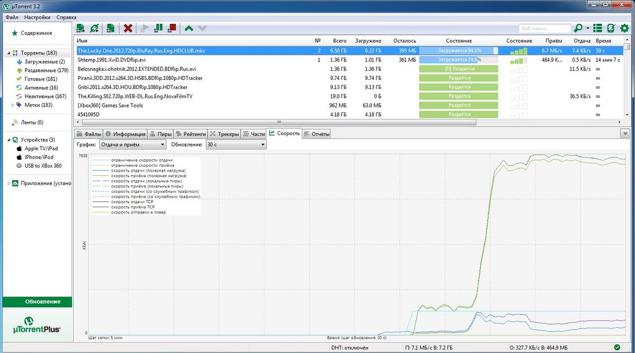
Task: Select the Скорость tab
Action: (x=284, y=133)
